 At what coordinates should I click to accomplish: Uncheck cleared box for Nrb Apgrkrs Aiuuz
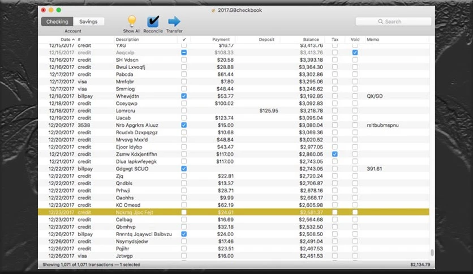click(184, 125)
